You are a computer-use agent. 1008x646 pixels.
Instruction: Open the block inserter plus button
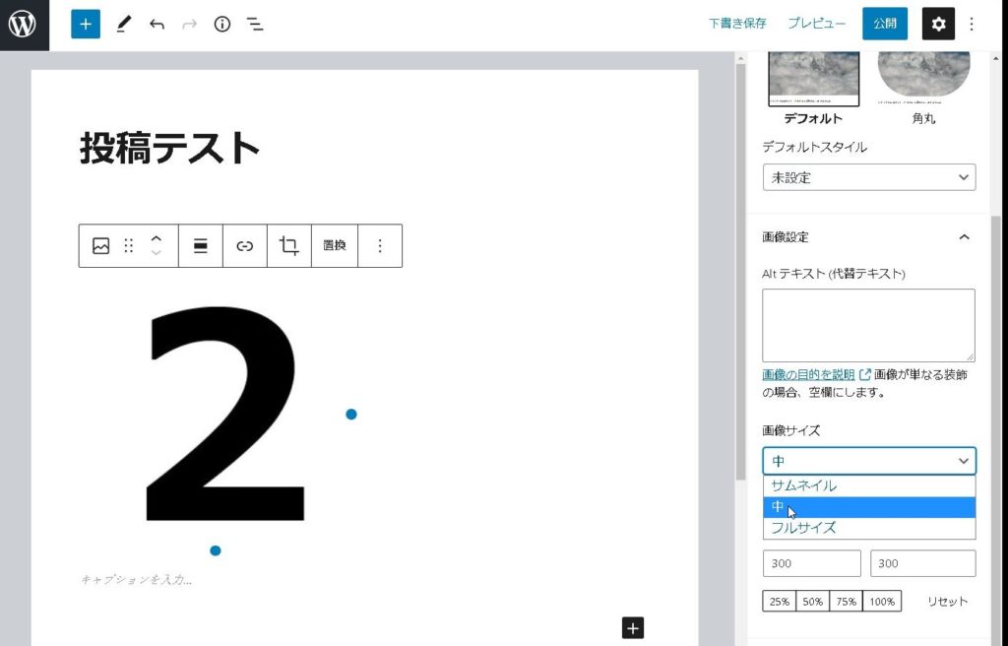coord(86,25)
